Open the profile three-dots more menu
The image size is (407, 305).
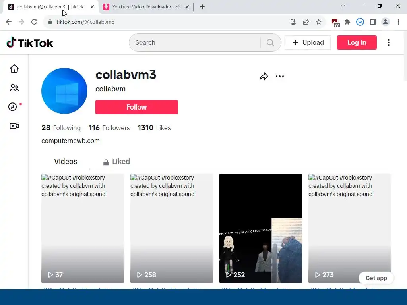pyautogui.click(x=279, y=76)
